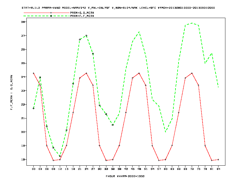Click x-axis tick label 72
Image resolution: width=238 pixels, height=184 pixels.
pos(192,169)
